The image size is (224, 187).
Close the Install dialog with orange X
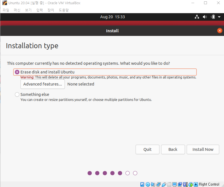(220, 31)
